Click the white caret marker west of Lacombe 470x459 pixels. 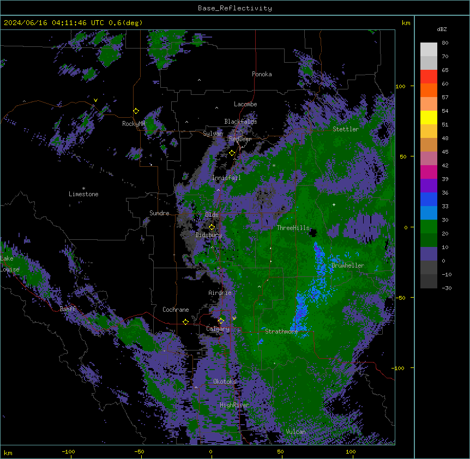[x=216, y=107]
